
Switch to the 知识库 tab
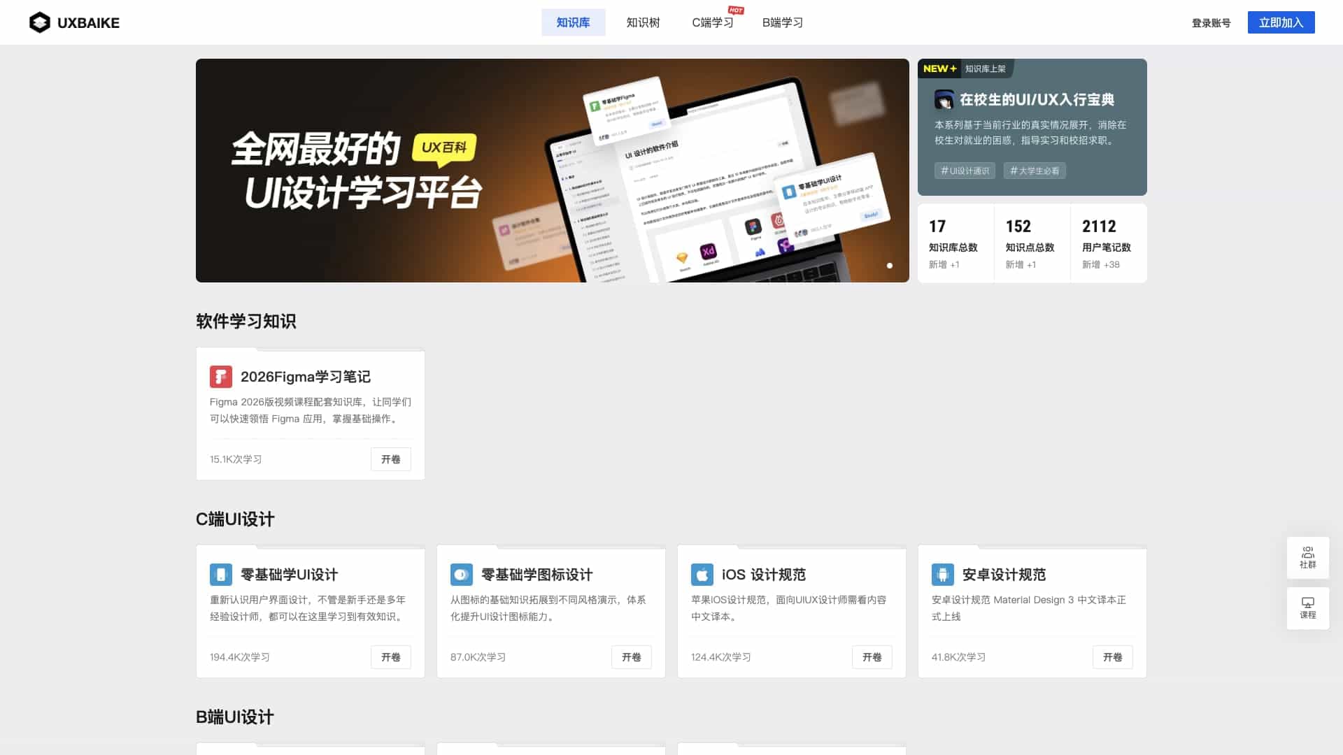click(x=573, y=22)
